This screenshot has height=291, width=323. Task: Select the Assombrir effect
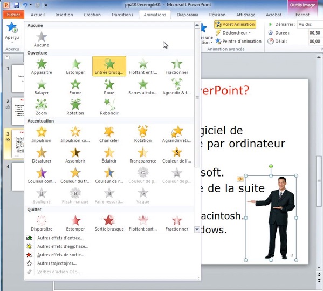click(75, 154)
